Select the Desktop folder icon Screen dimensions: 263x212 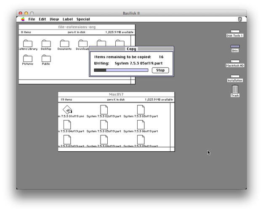point(46,43)
